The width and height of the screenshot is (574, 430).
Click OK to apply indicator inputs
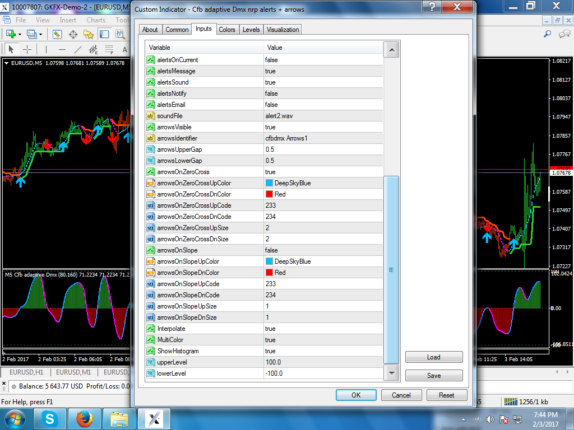(356, 395)
